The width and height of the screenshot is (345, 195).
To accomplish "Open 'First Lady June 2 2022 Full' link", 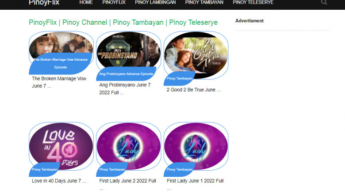I will 127,181.
